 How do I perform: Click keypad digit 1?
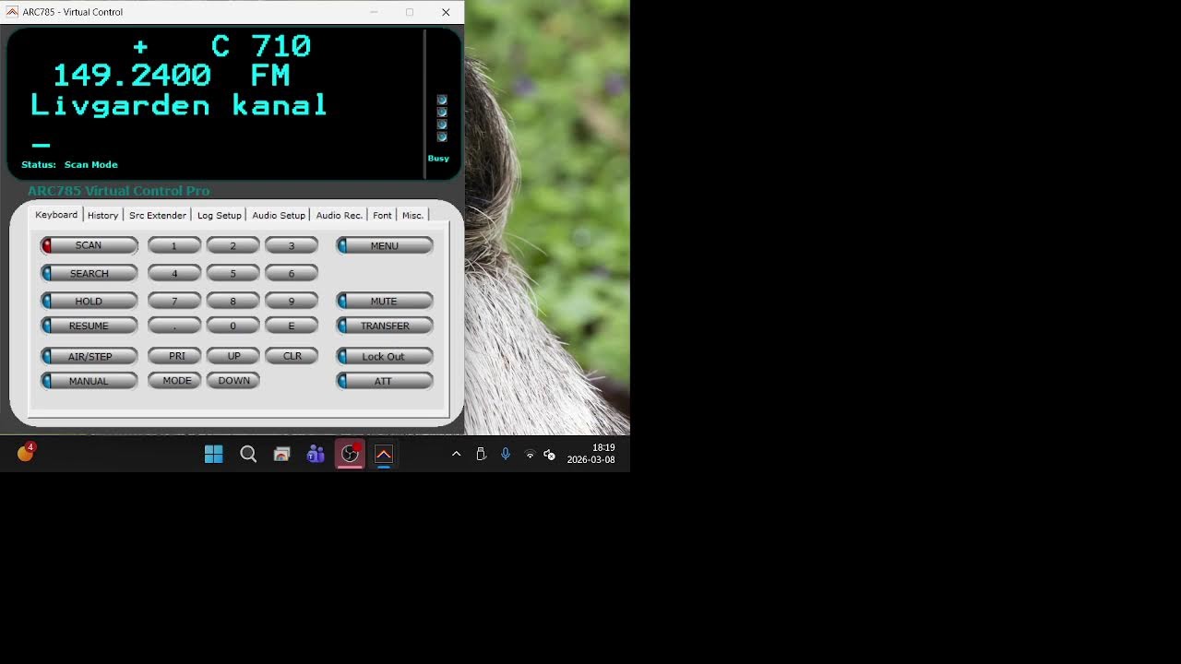(x=174, y=245)
